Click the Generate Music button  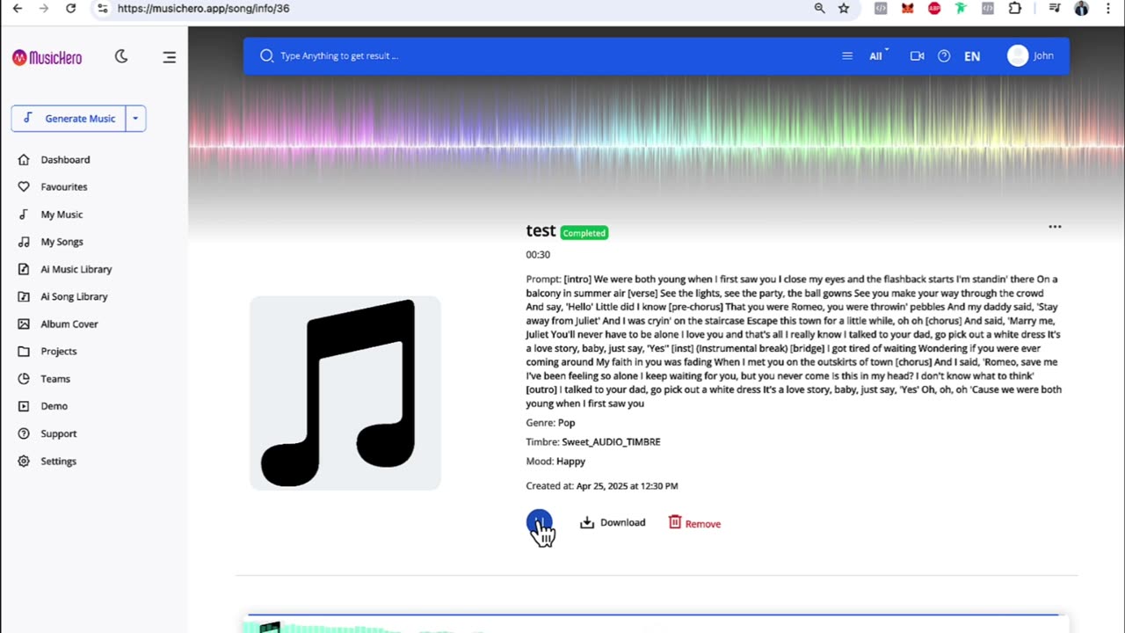pos(69,119)
